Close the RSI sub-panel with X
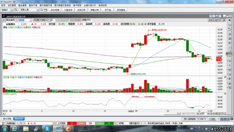The height and width of the screenshot is (132, 234). coord(225,93)
